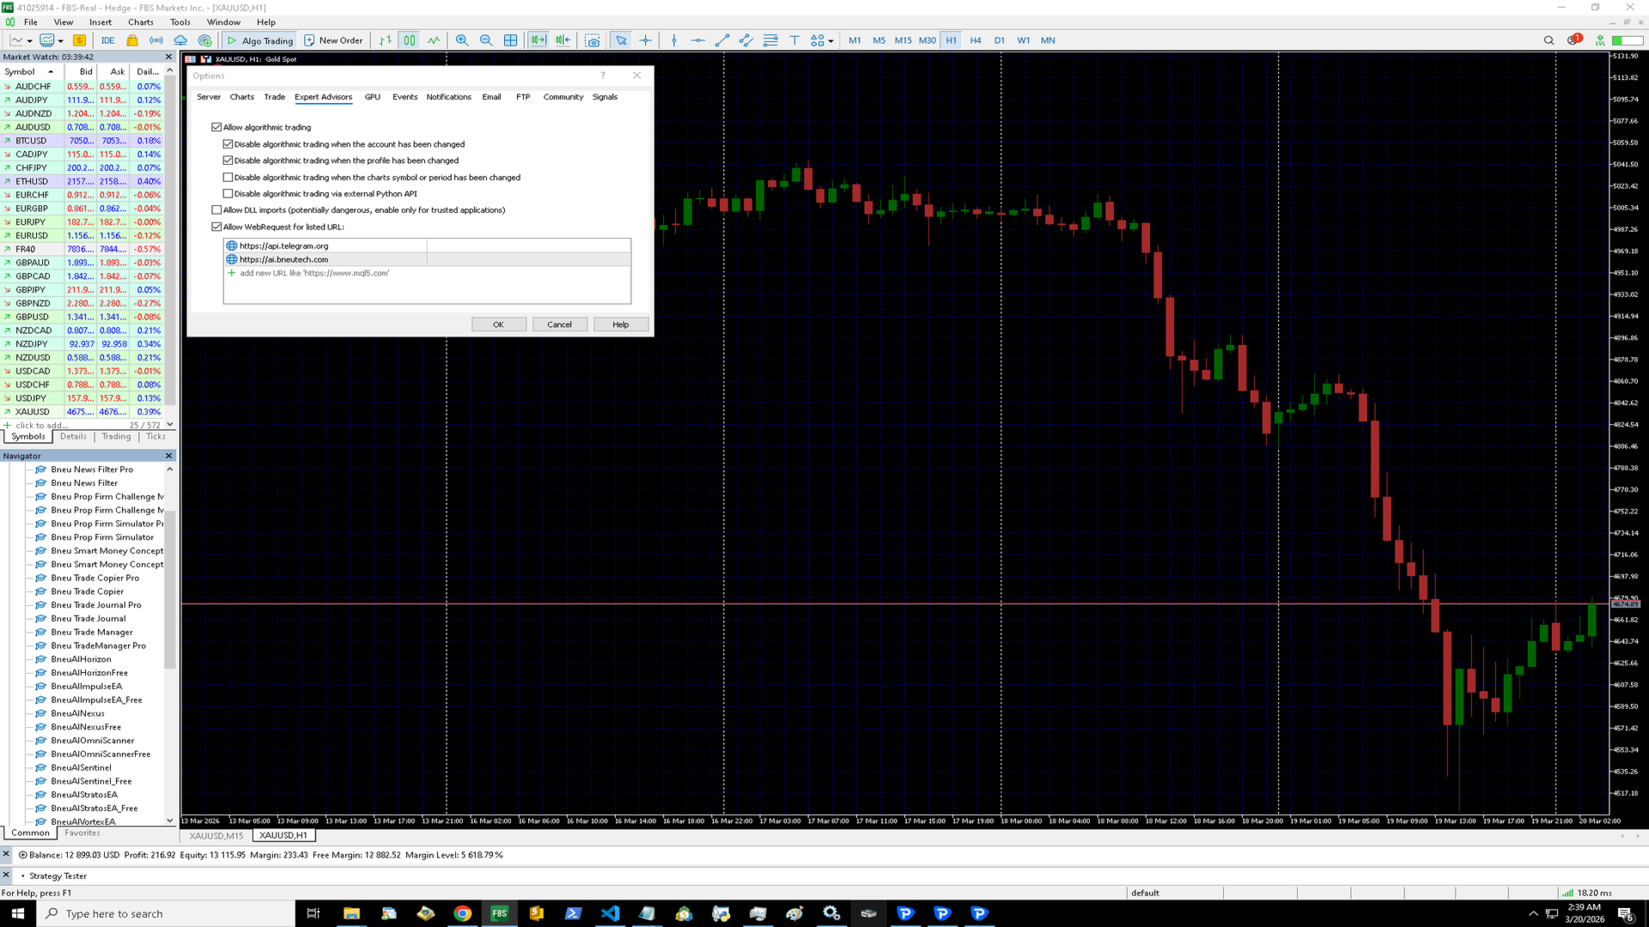This screenshot has height=927, width=1649.
Task: Select the crosshair cursor tool
Action: (x=645, y=40)
